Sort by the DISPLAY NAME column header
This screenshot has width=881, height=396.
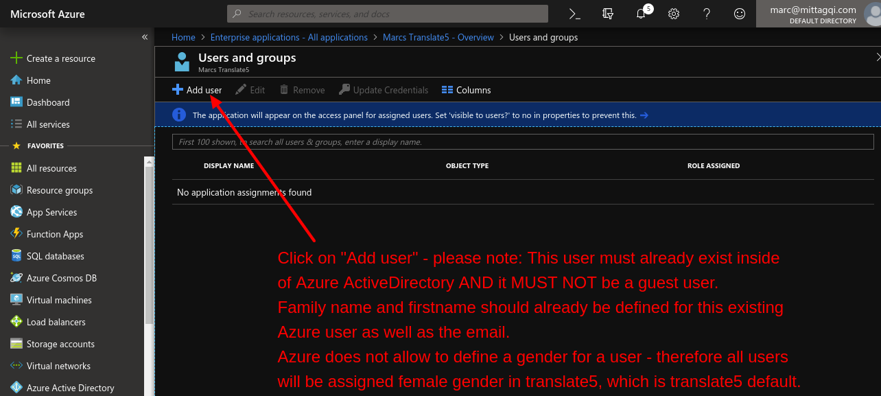click(x=229, y=165)
